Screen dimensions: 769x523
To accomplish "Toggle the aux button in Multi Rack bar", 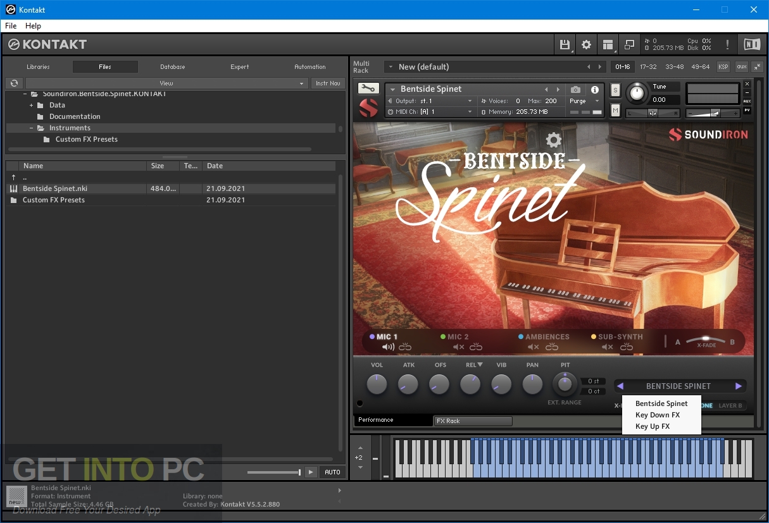I will point(741,66).
